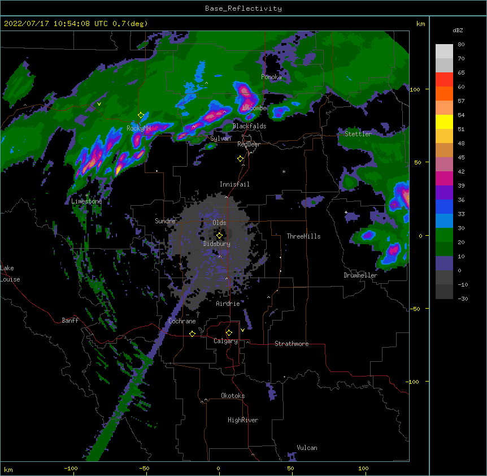Select the Okotoks label
487x476 pixels.
[x=233, y=396]
